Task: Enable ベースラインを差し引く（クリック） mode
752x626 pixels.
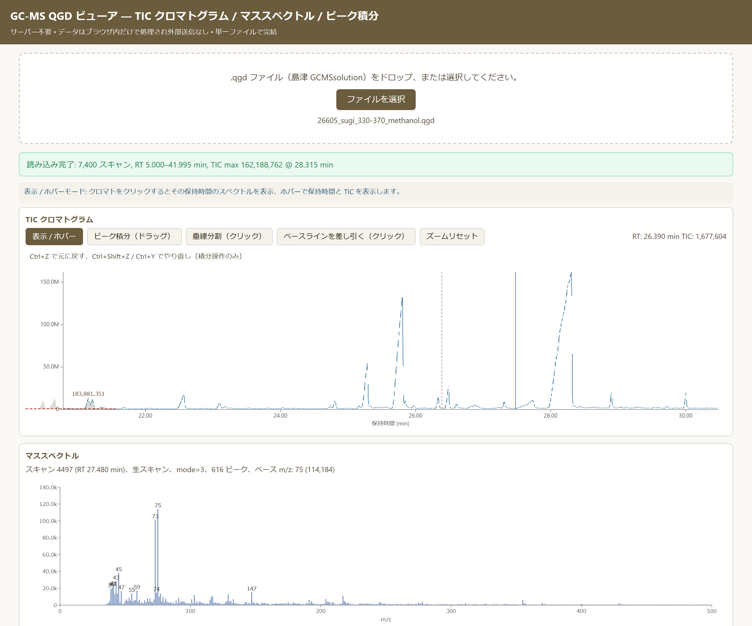Action: [346, 237]
